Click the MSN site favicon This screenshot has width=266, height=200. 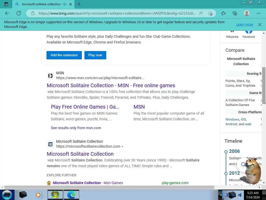click(x=50, y=76)
